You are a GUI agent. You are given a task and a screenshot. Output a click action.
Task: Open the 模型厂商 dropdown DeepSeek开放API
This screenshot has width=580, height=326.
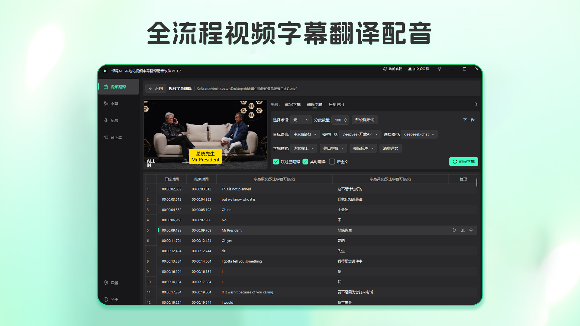coord(360,134)
